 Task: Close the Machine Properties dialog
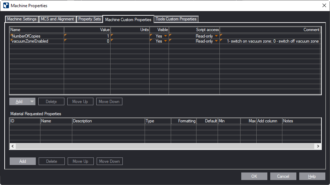pos(324,5)
